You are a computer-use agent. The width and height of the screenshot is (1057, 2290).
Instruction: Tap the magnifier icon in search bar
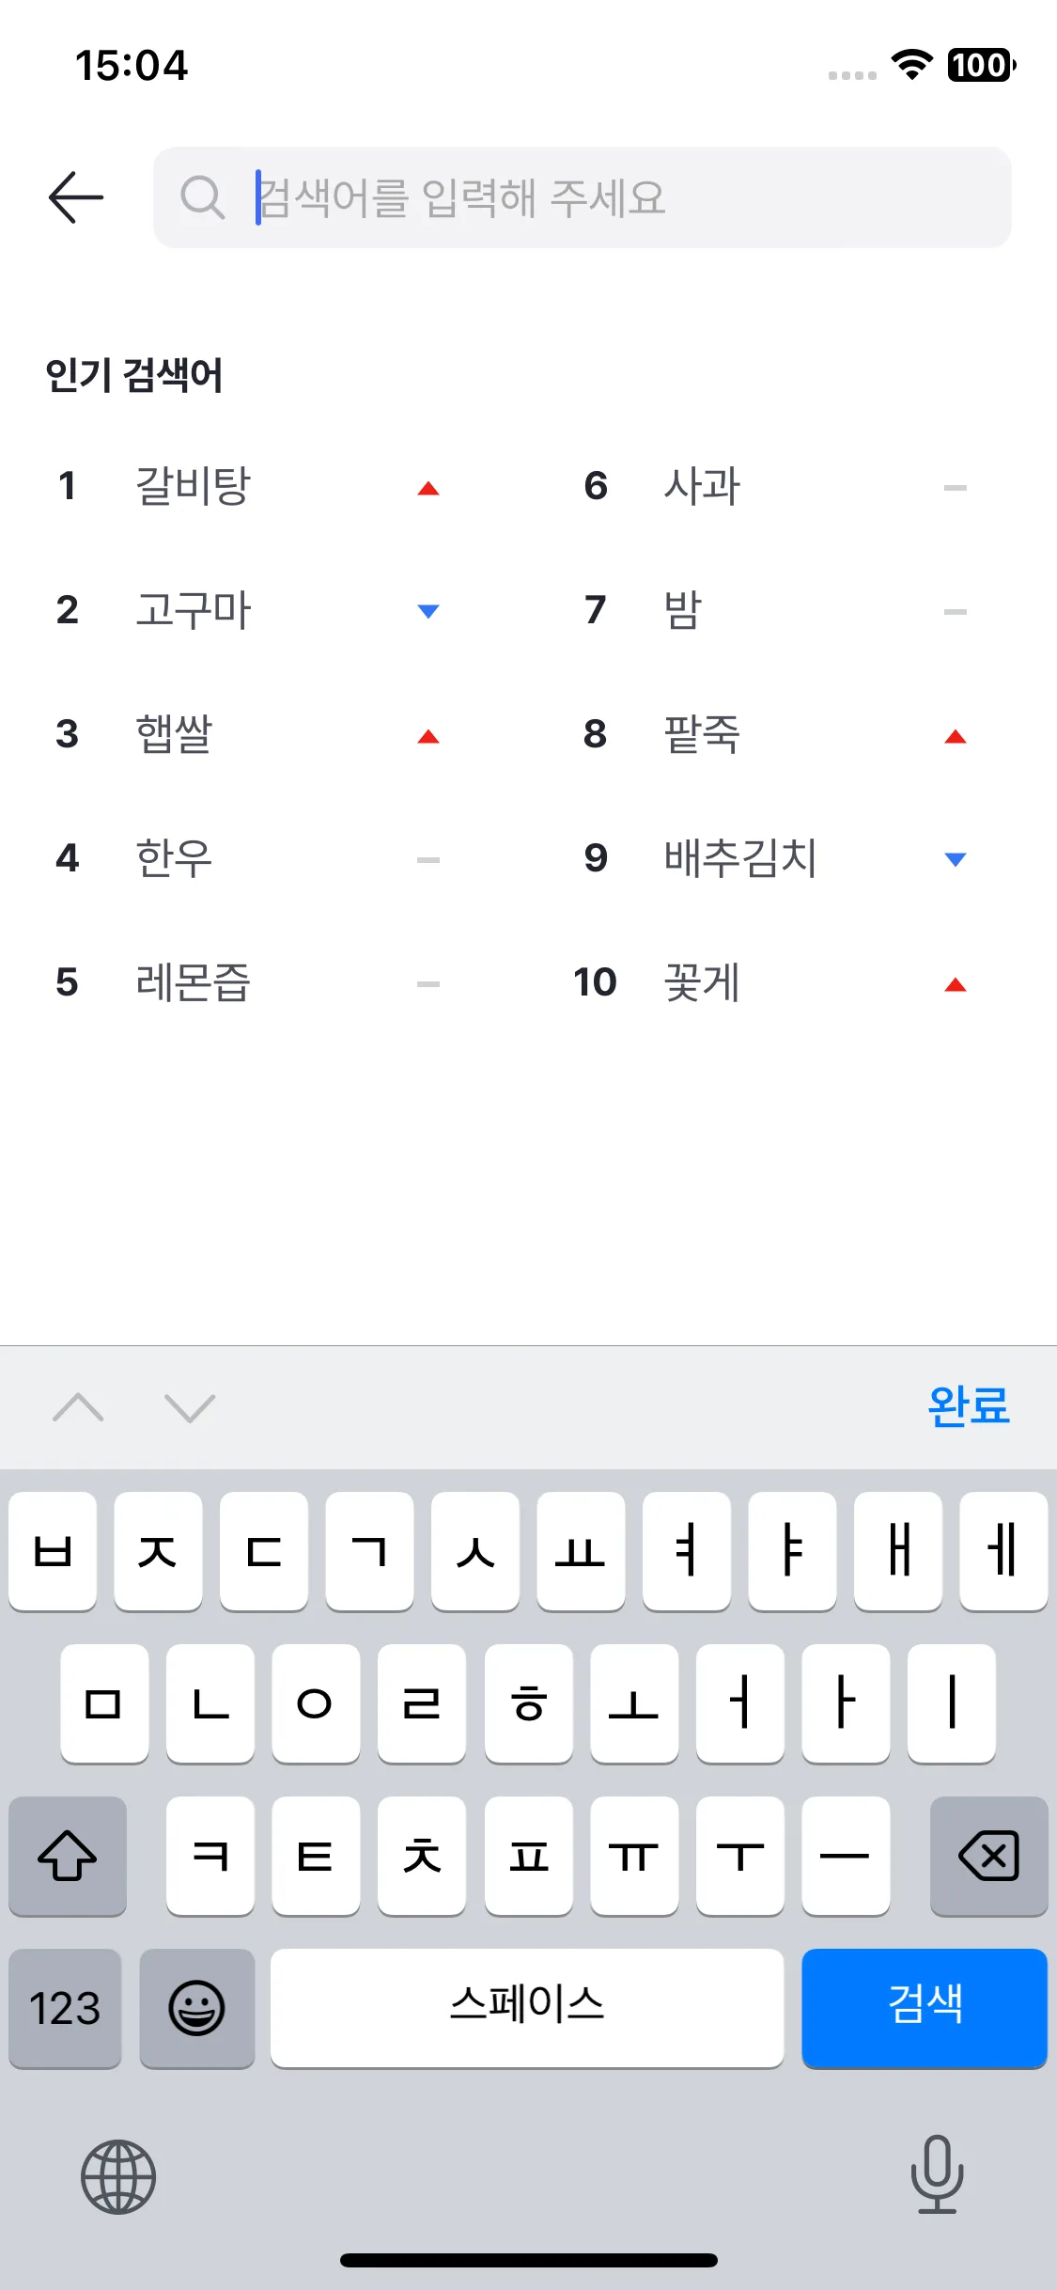[202, 197]
